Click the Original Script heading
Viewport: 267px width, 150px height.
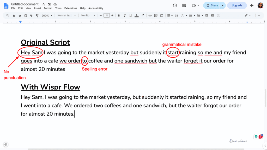[x=45, y=42]
